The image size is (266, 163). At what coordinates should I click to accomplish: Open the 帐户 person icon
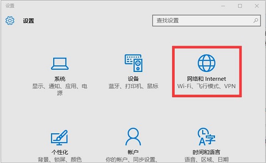point(133,137)
